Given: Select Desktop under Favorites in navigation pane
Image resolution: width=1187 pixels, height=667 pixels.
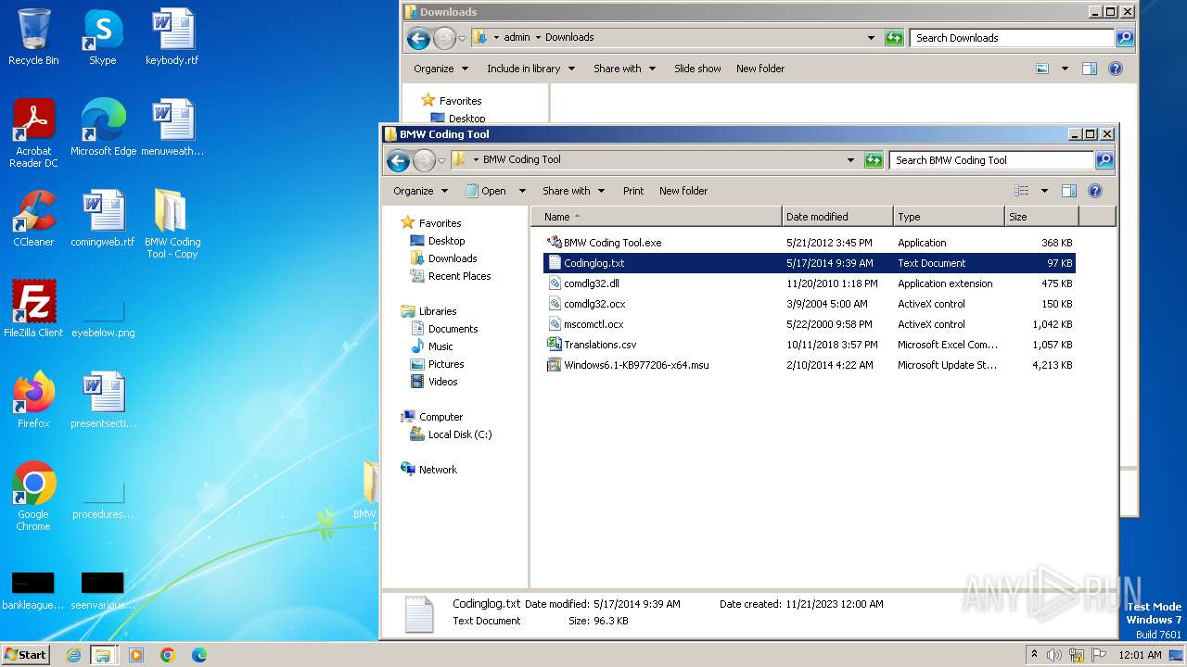Looking at the screenshot, I should point(446,241).
